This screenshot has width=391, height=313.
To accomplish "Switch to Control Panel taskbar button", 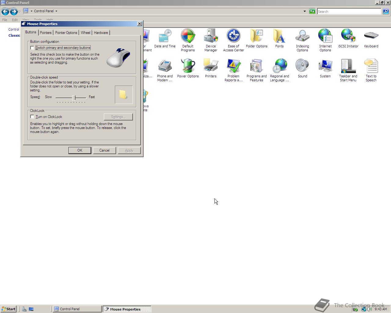I will [77, 309].
